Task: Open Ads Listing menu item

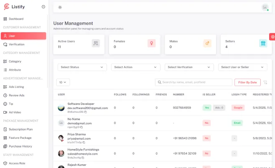Action: coord(23,87)
